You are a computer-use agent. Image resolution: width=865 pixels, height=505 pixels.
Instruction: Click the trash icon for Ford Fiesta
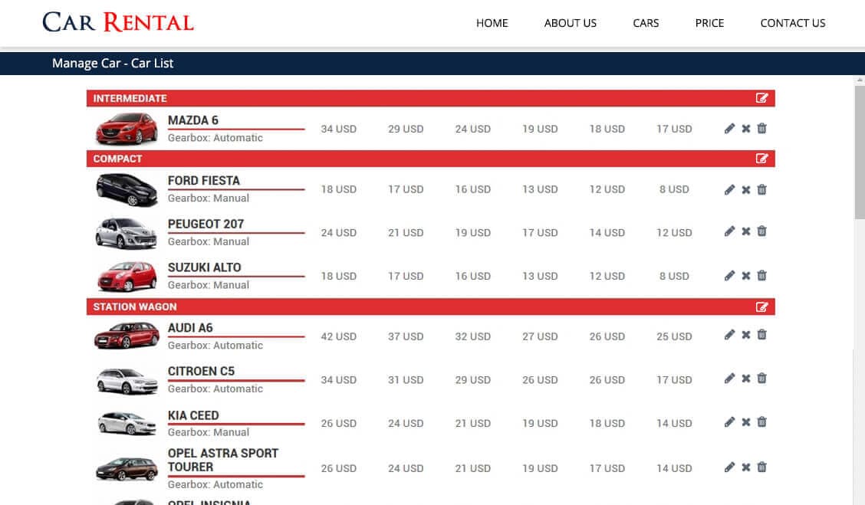(x=761, y=189)
